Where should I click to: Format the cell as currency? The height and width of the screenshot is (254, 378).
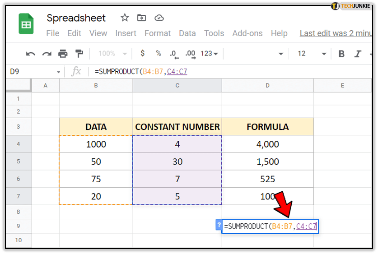(x=143, y=53)
